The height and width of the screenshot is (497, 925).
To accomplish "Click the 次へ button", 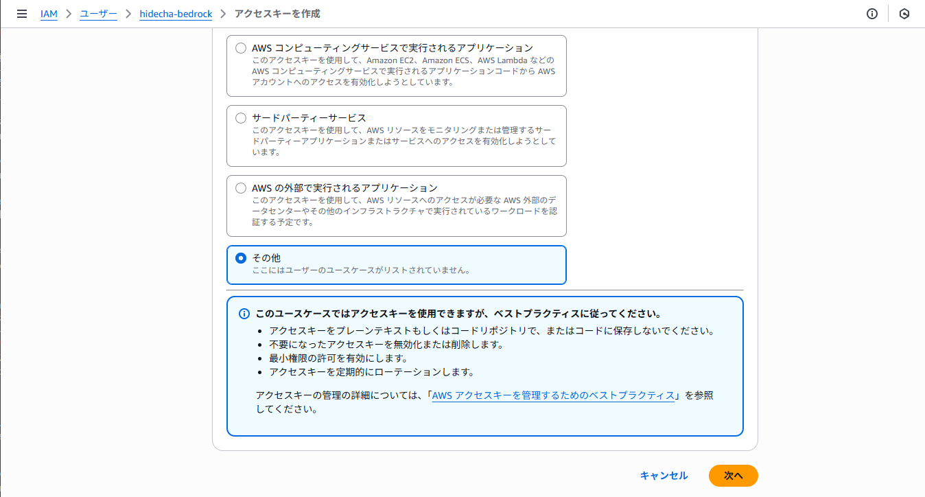I will point(734,476).
